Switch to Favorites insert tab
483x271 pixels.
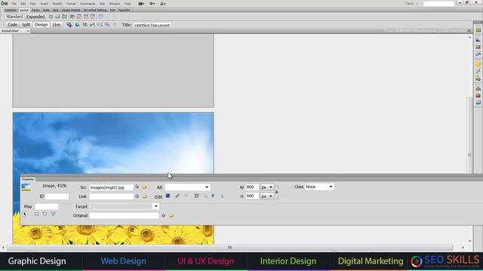click(x=124, y=10)
